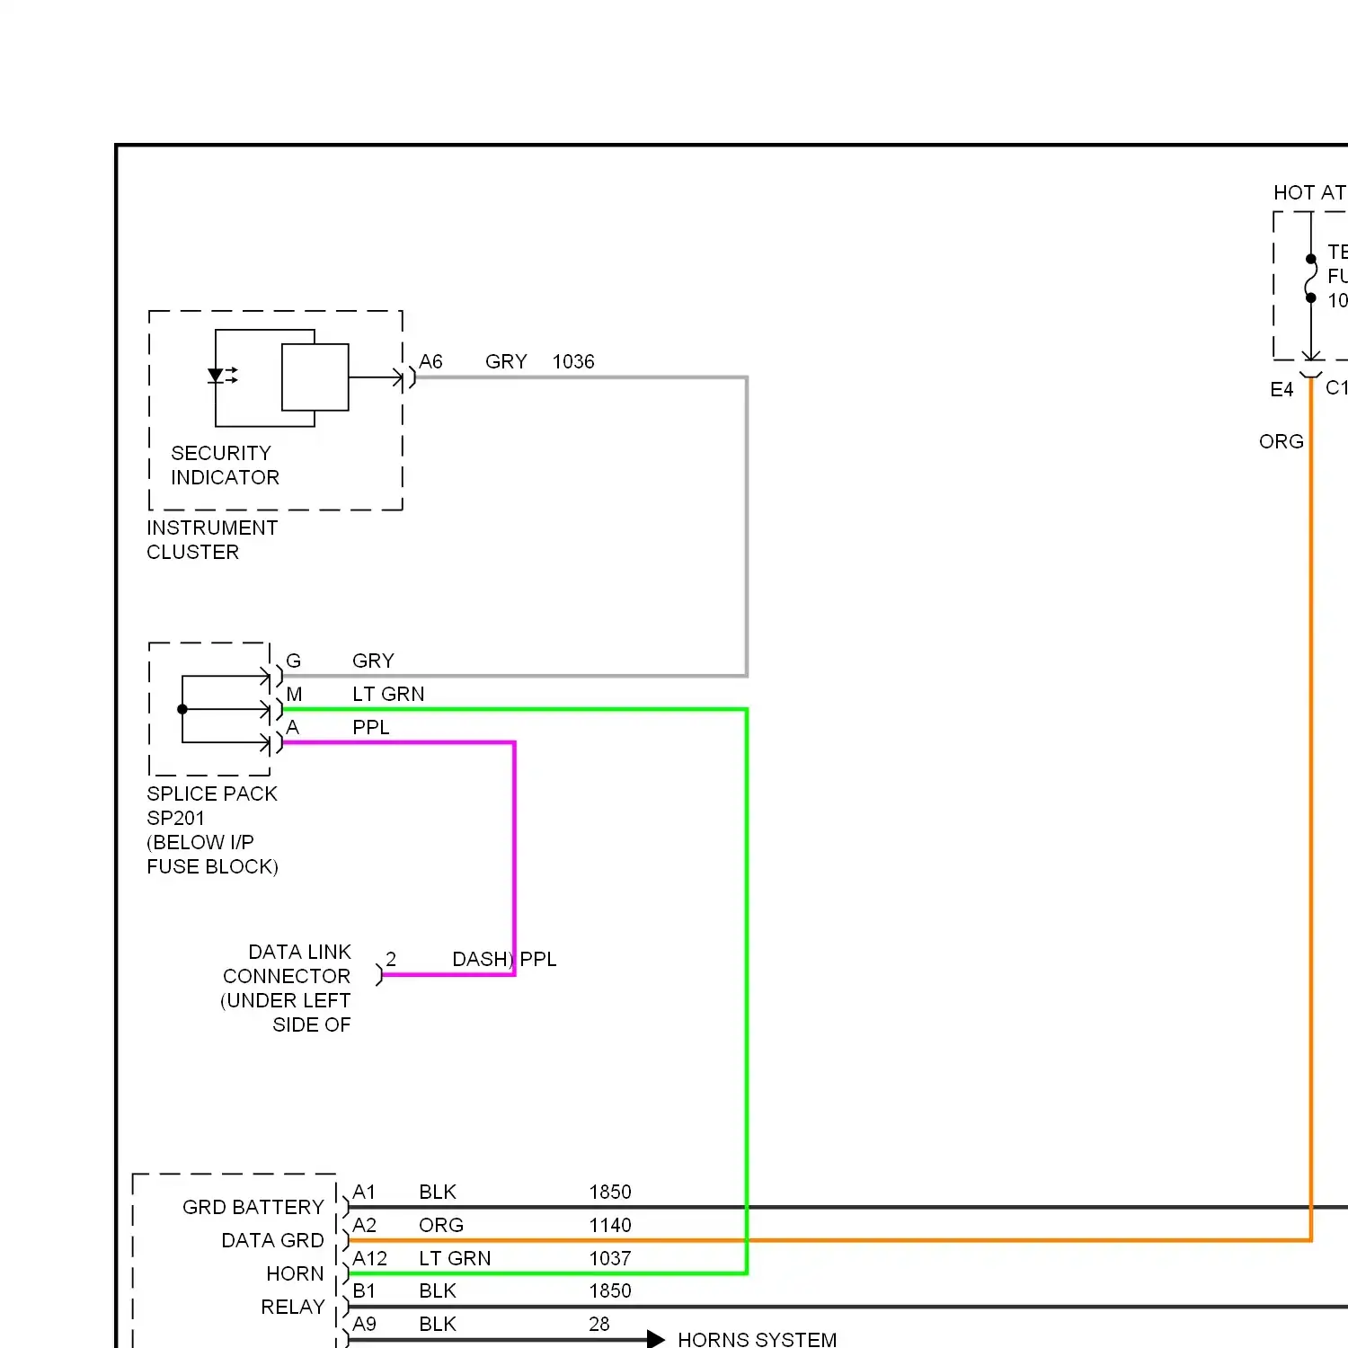Click the RELAY label
Viewport: 1348px width, 1348px height.
pos(293,1307)
